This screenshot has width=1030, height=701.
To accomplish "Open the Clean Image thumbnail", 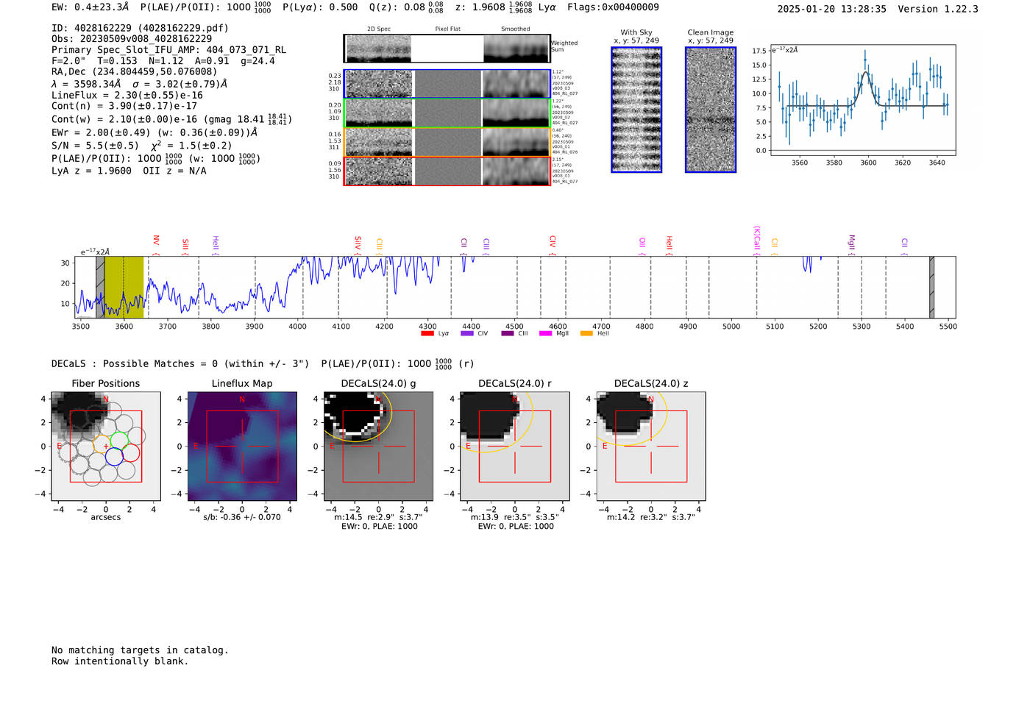I will (711, 110).
